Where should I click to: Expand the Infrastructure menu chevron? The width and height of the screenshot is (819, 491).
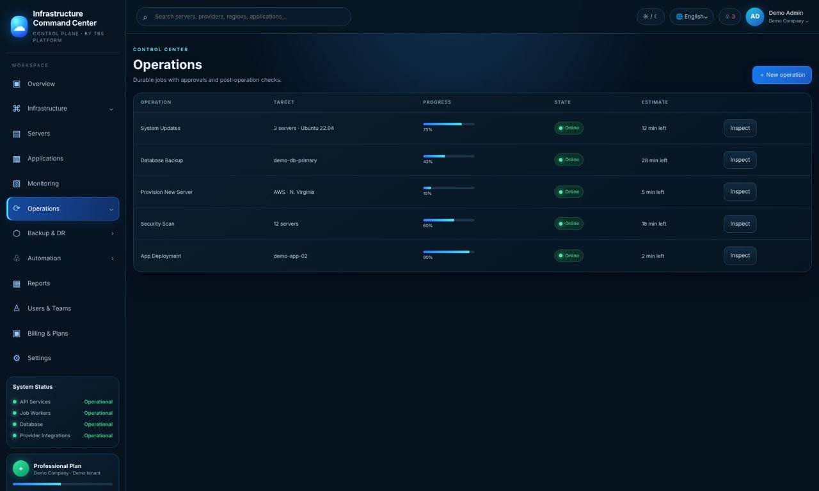[111, 109]
